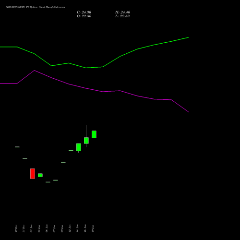Click the close value 'C: 24.30'
The width and height of the screenshot is (240, 240).
point(84,12)
